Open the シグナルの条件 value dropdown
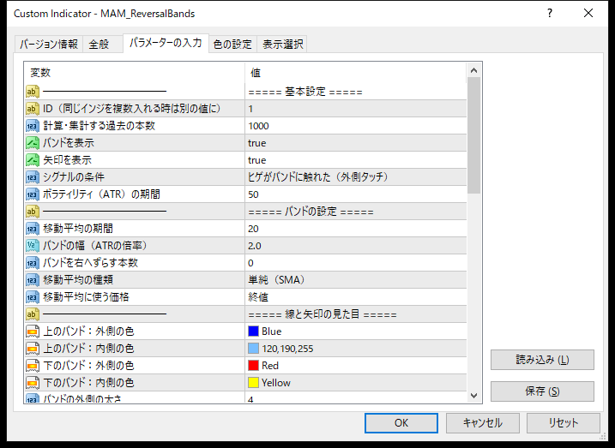 tap(356, 177)
